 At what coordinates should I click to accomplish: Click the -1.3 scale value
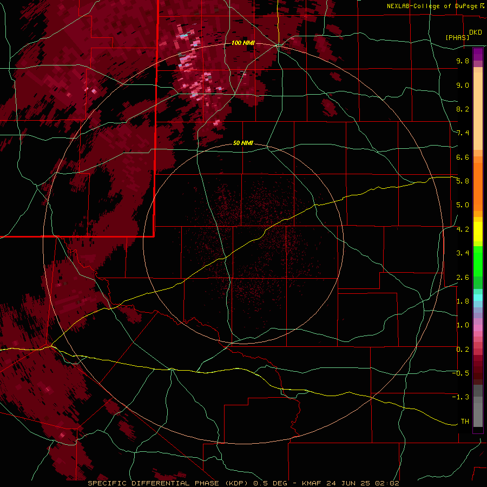click(x=460, y=397)
